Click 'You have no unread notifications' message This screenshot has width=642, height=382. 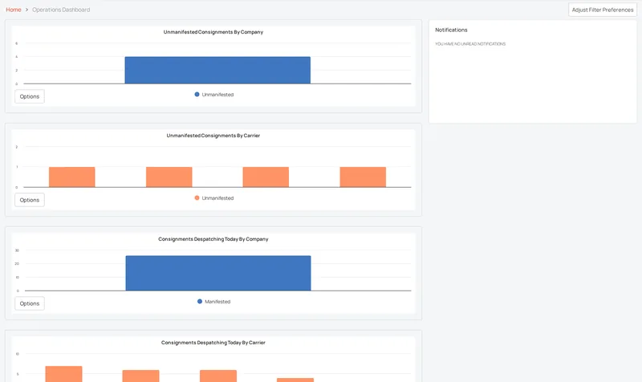tap(470, 44)
